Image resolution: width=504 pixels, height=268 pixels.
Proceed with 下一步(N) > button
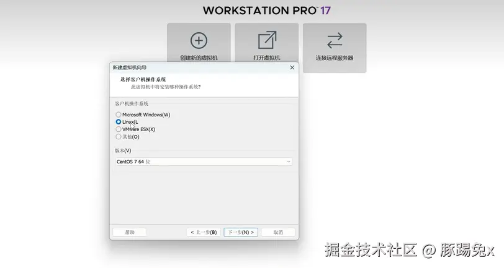tap(241, 232)
